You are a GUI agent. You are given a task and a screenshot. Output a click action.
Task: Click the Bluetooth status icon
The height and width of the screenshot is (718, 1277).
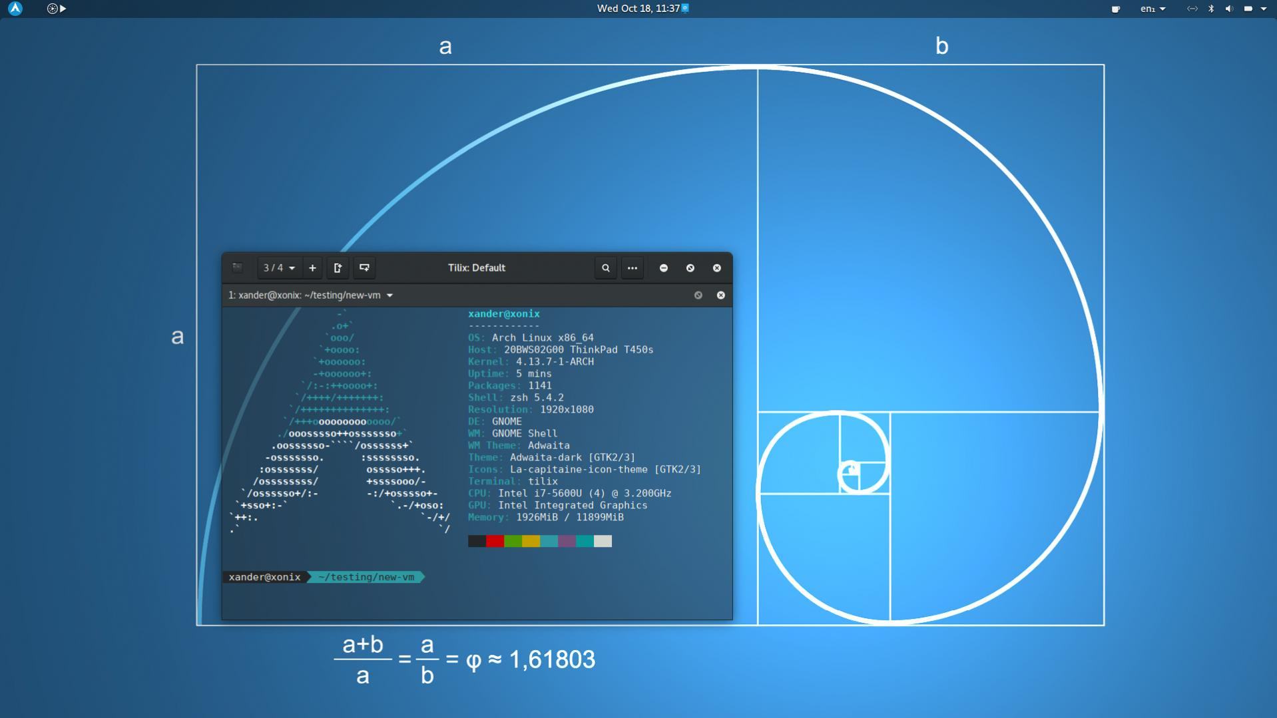1211,9
